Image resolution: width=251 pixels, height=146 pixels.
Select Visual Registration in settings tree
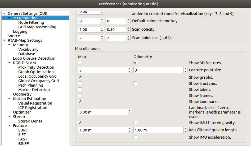pos(35,103)
